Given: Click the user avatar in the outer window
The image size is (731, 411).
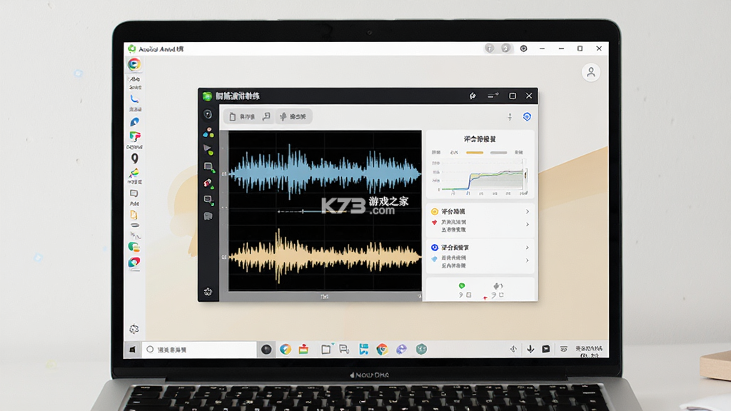Looking at the screenshot, I should point(590,72).
